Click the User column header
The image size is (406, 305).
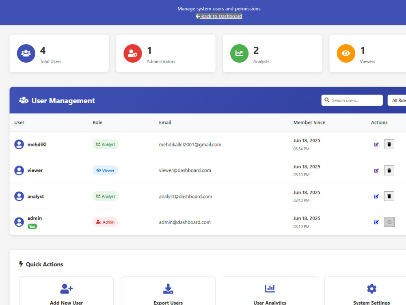click(19, 122)
